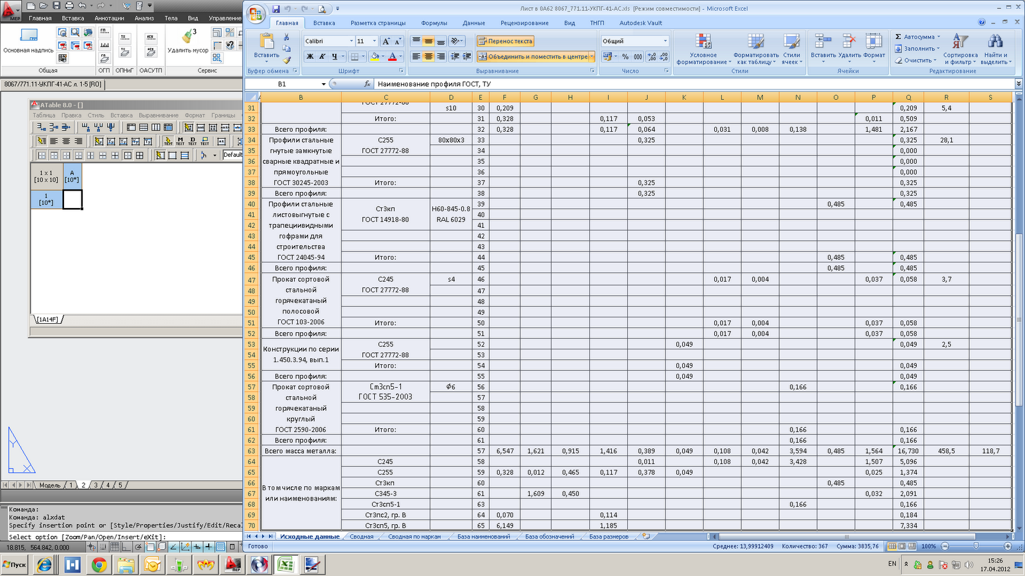Viewport: 1025px width, 576px height.
Task: Click the AutoCAD plot printer icon
Action: (69, 6)
